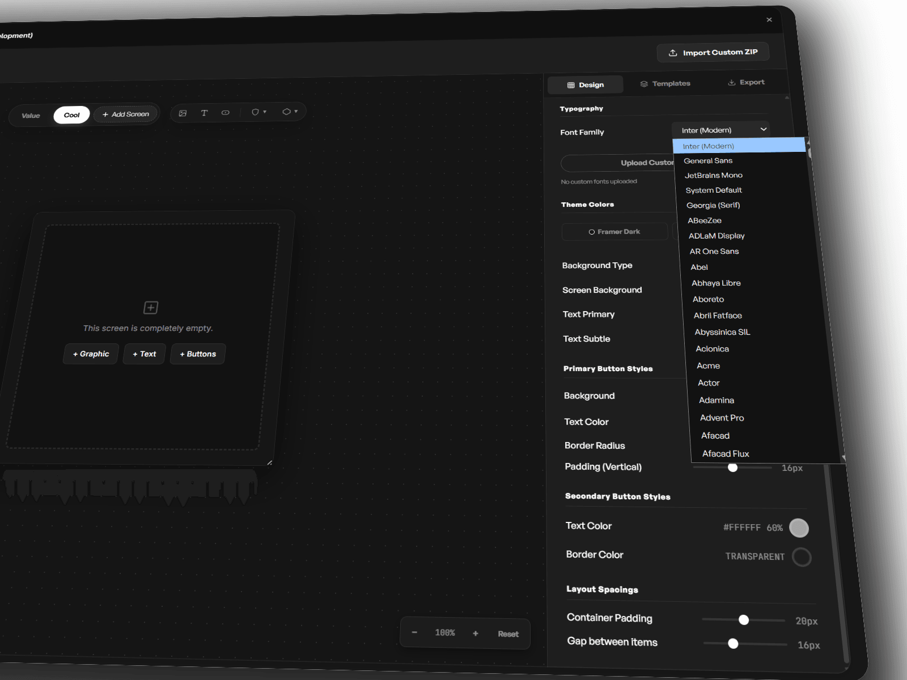Click the screen resize handle at its corner
This screenshot has height=680, width=907.
point(270,463)
